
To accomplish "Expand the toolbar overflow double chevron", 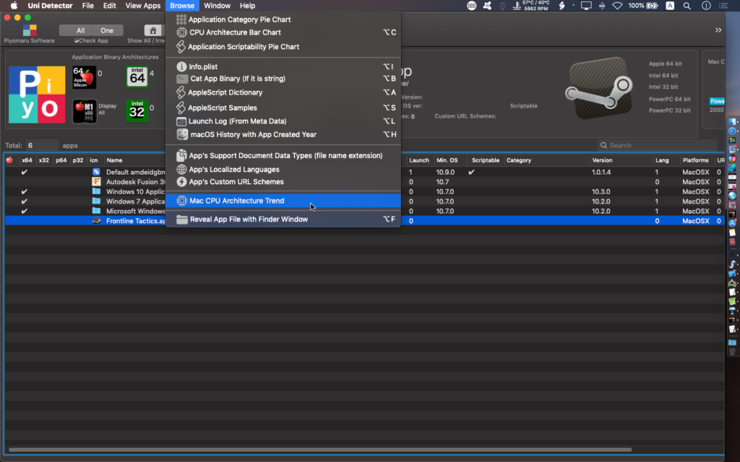I will (x=718, y=30).
